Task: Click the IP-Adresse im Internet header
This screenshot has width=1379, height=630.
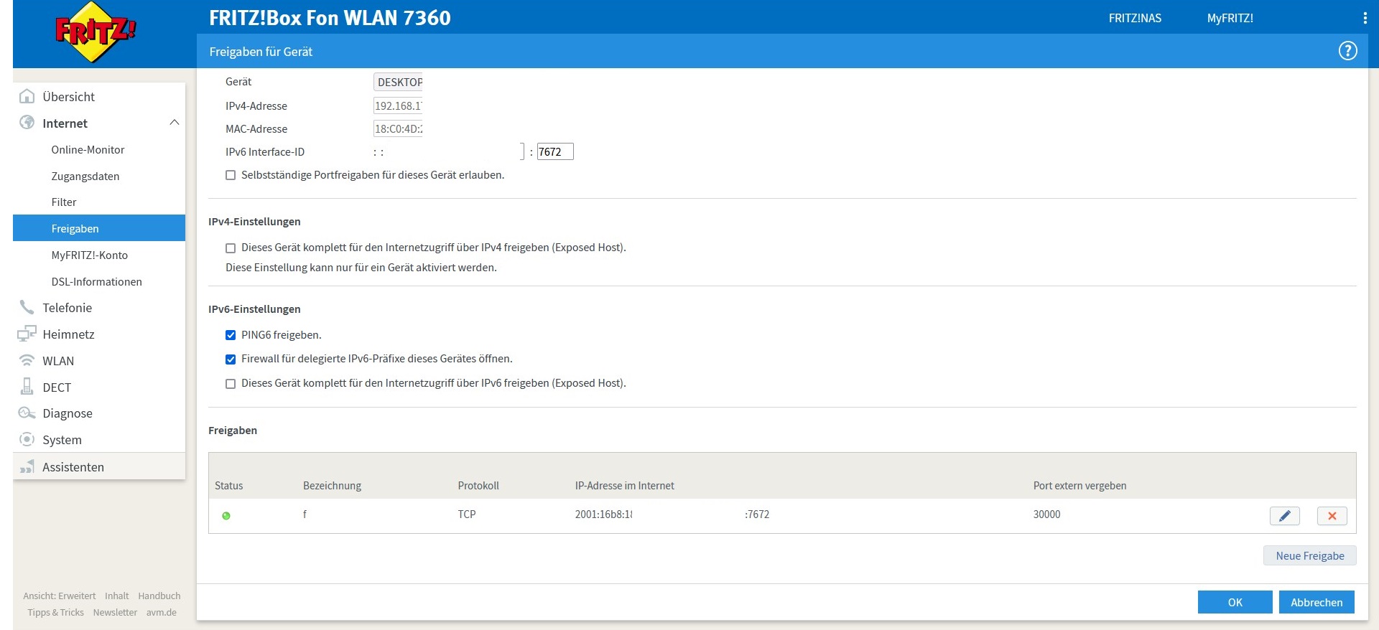Action: (624, 486)
